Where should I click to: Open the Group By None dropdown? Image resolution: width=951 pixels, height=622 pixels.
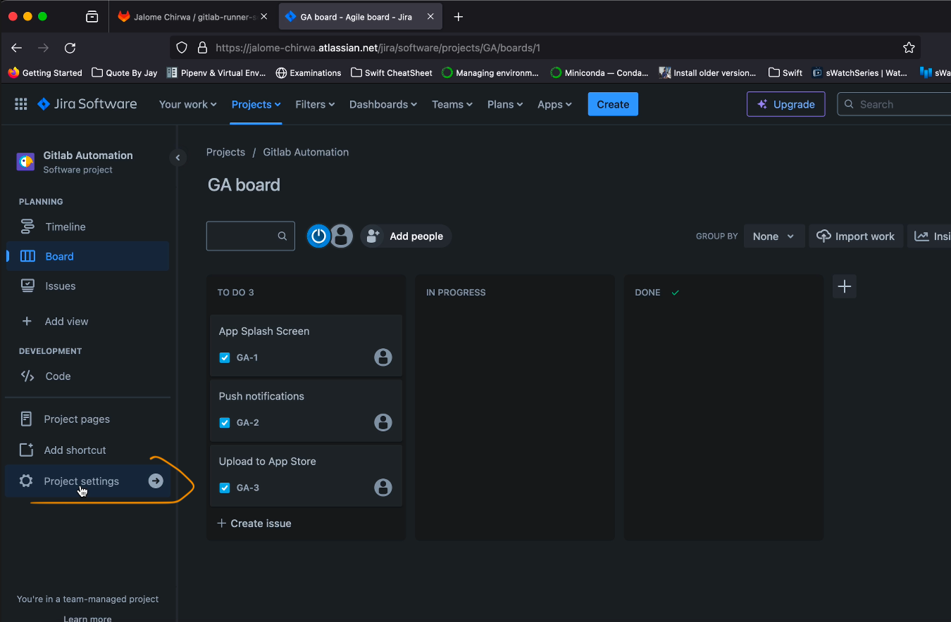tap(773, 236)
